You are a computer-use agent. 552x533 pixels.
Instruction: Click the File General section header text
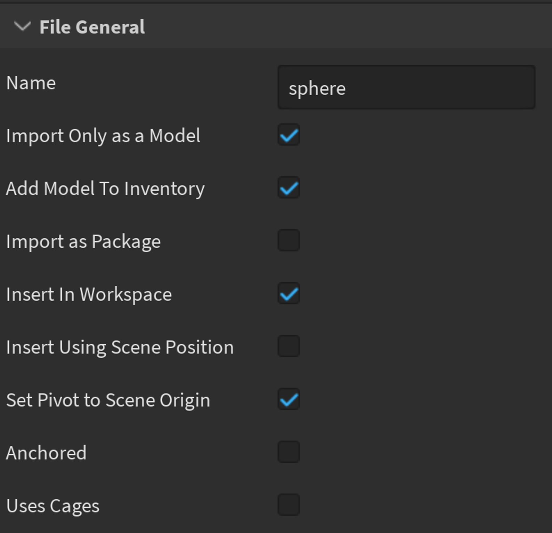[92, 27]
